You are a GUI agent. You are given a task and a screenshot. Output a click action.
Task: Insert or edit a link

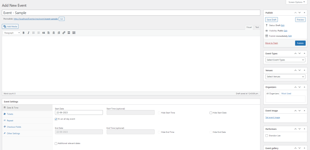click(x=64, y=33)
